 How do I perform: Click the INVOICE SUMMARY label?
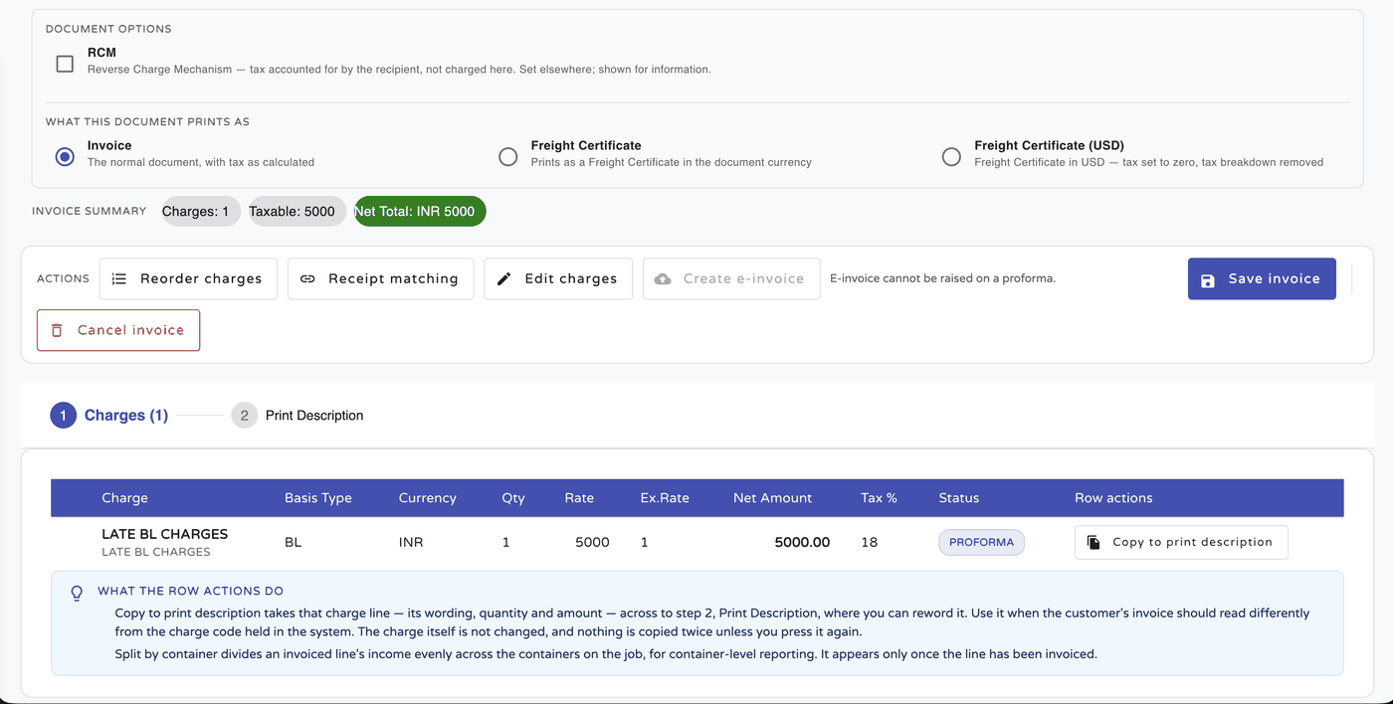tap(89, 211)
